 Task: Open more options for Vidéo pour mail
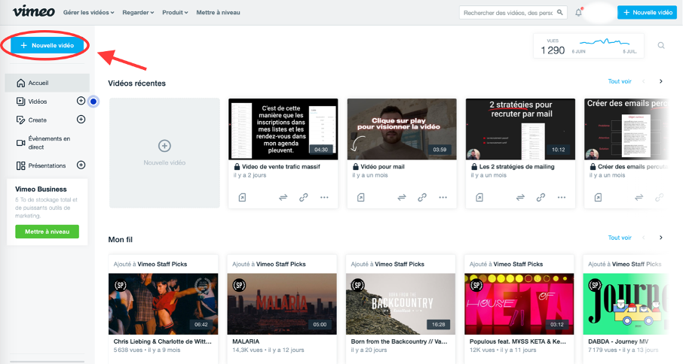[443, 198]
